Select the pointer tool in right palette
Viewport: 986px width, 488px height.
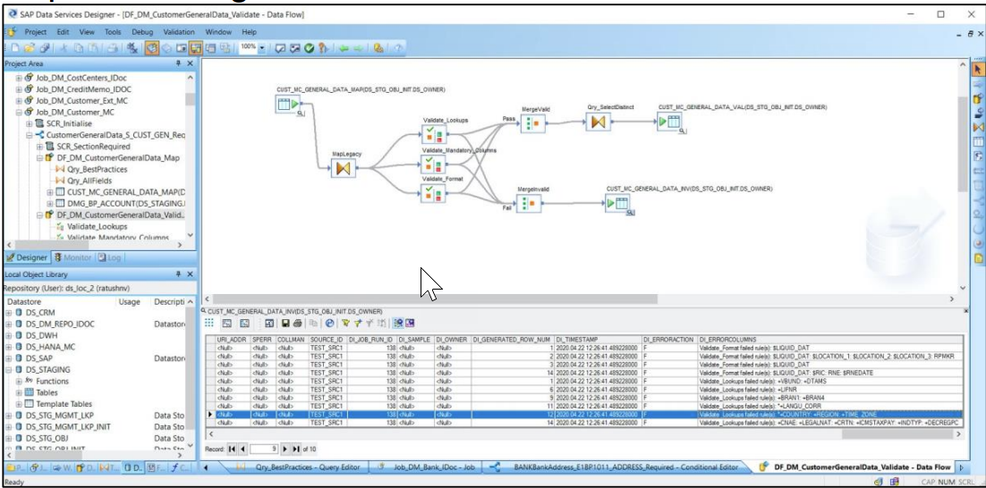coord(978,69)
